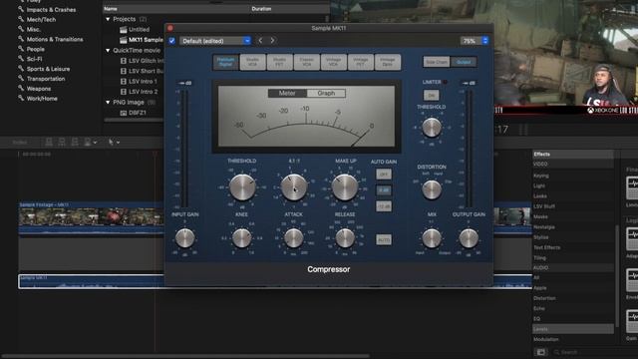
Task: Show the Side Chain controls
Action: coord(437,62)
